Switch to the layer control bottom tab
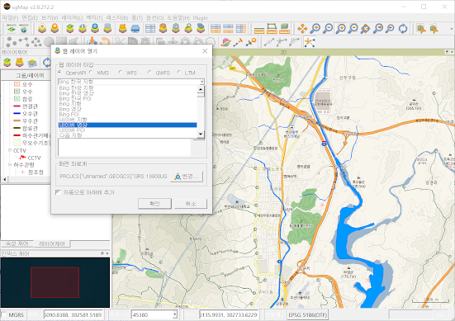 tap(52, 244)
